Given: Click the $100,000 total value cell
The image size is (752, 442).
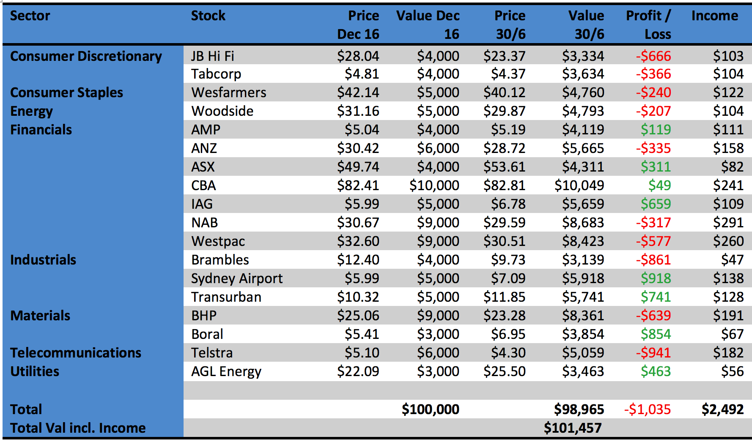Looking at the screenshot, I should tap(430, 409).
